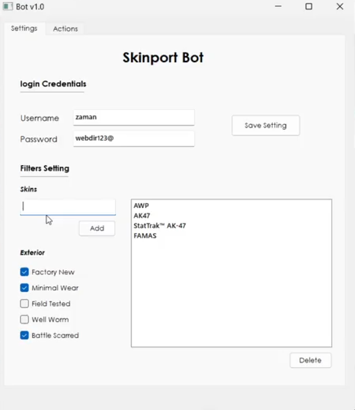
Task: Disable the Minimal Wear exterior filter
Action: click(24, 288)
